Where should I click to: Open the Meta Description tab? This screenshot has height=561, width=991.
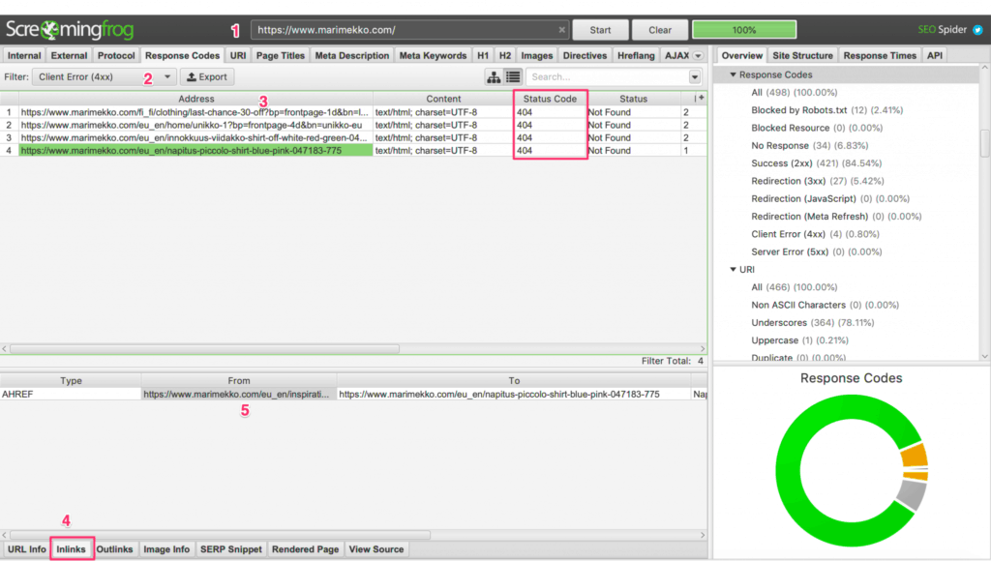pyautogui.click(x=352, y=55)
